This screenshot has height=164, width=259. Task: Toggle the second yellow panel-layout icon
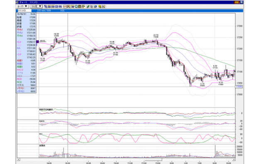53,7
